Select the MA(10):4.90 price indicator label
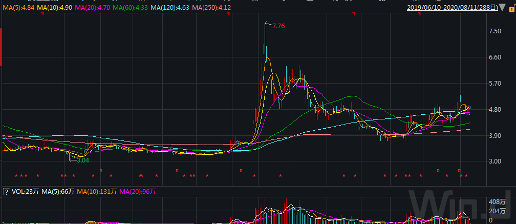 coord(55,8)
